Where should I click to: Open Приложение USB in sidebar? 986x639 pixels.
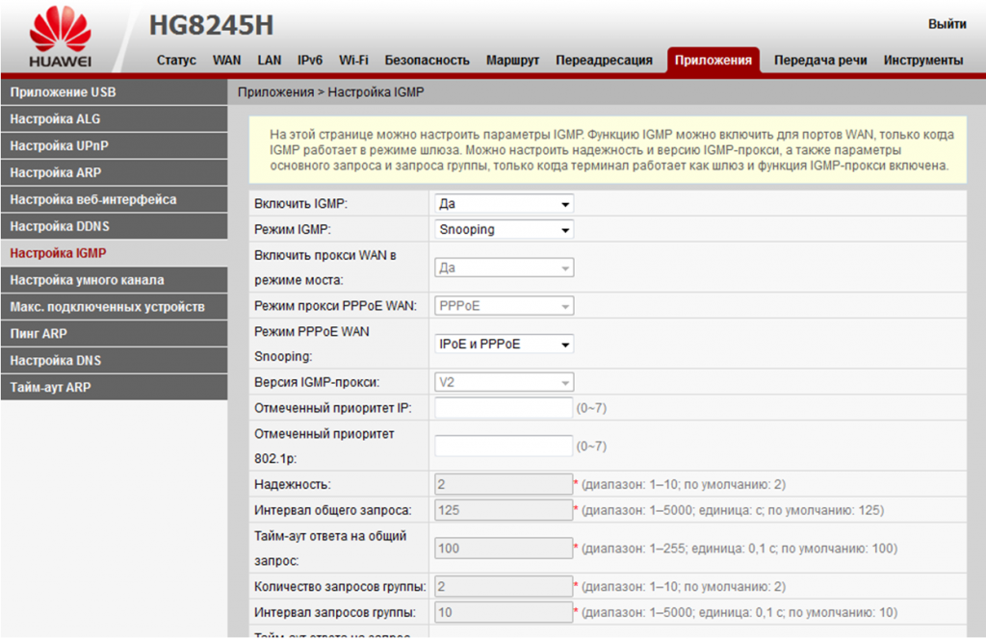(114, 92)
